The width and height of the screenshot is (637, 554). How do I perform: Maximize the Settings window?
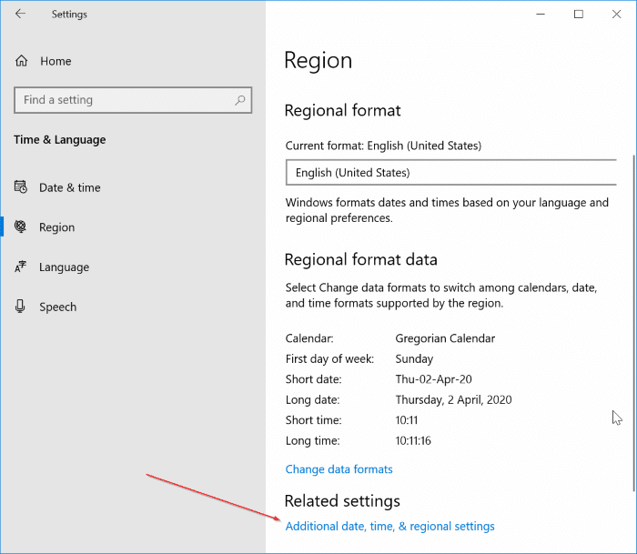click(579, 15)
